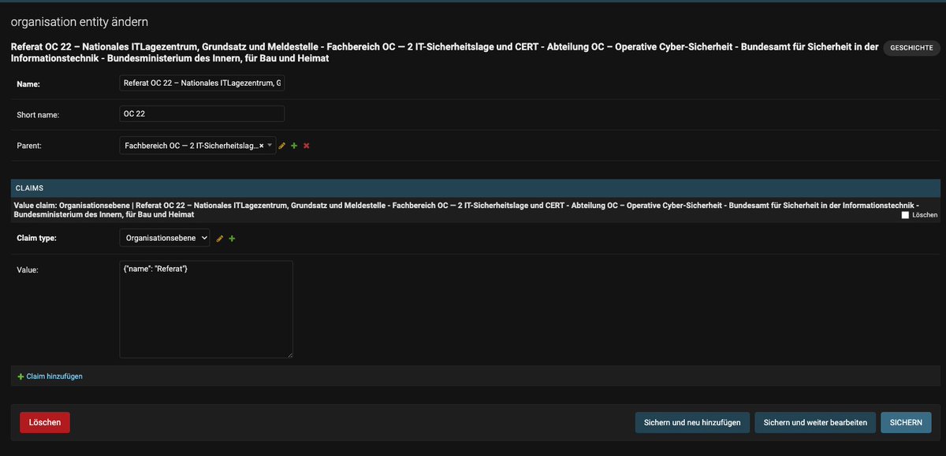This screenshot has width=946, height=456.
Task: Click Sichern und weiter bearbeiten
Action: point(815,422)
